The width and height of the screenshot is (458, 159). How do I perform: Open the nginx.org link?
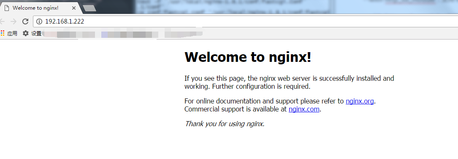click(x=360, y=101)
